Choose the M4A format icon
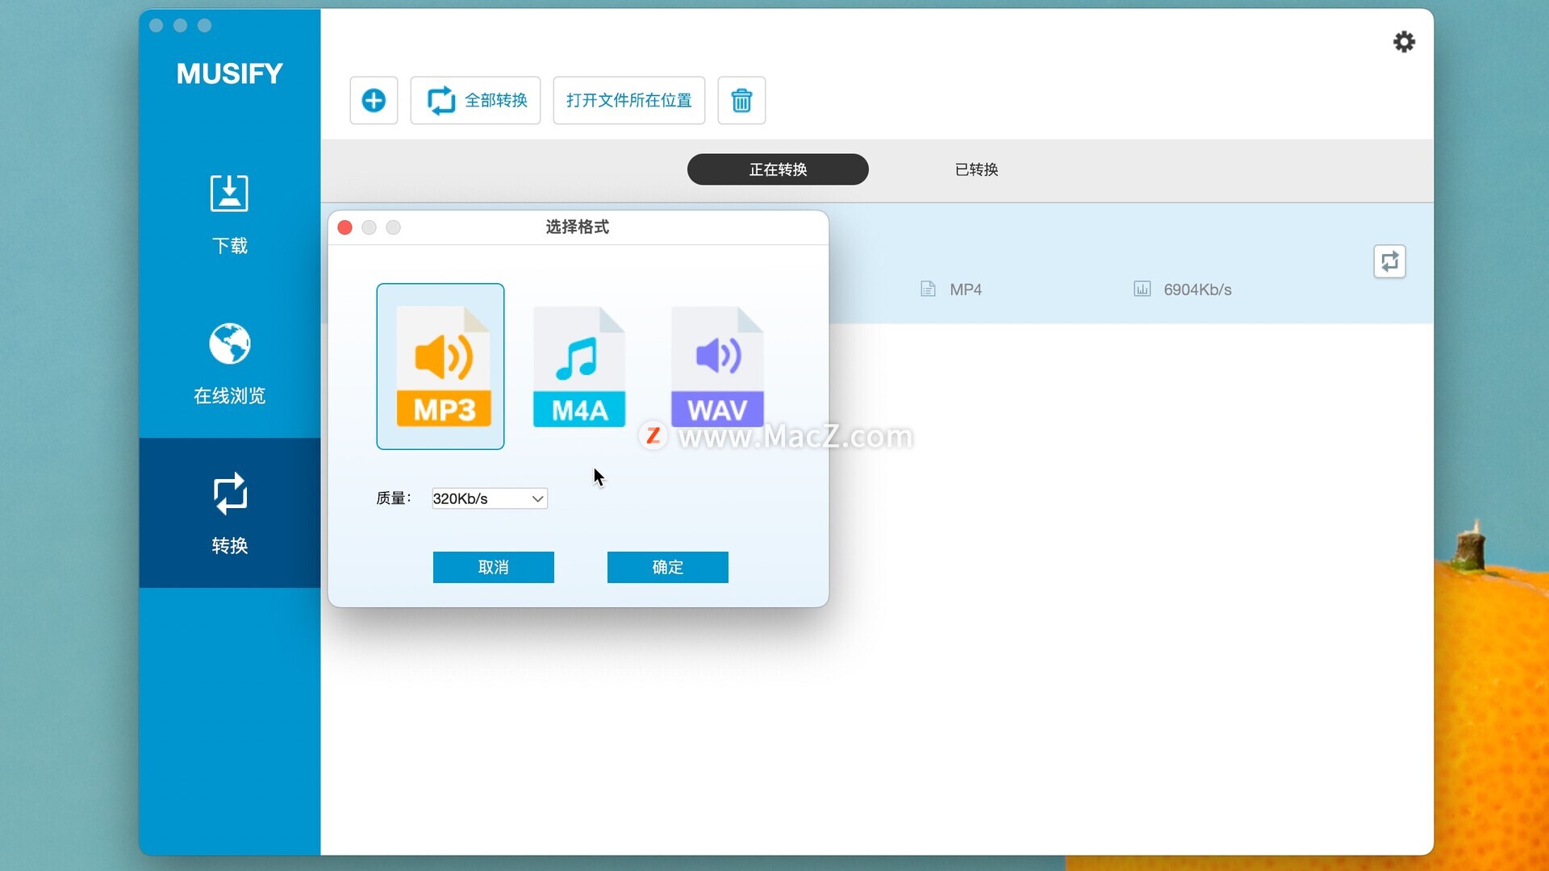Viewport: 1549px width, 871px height. 579,367
